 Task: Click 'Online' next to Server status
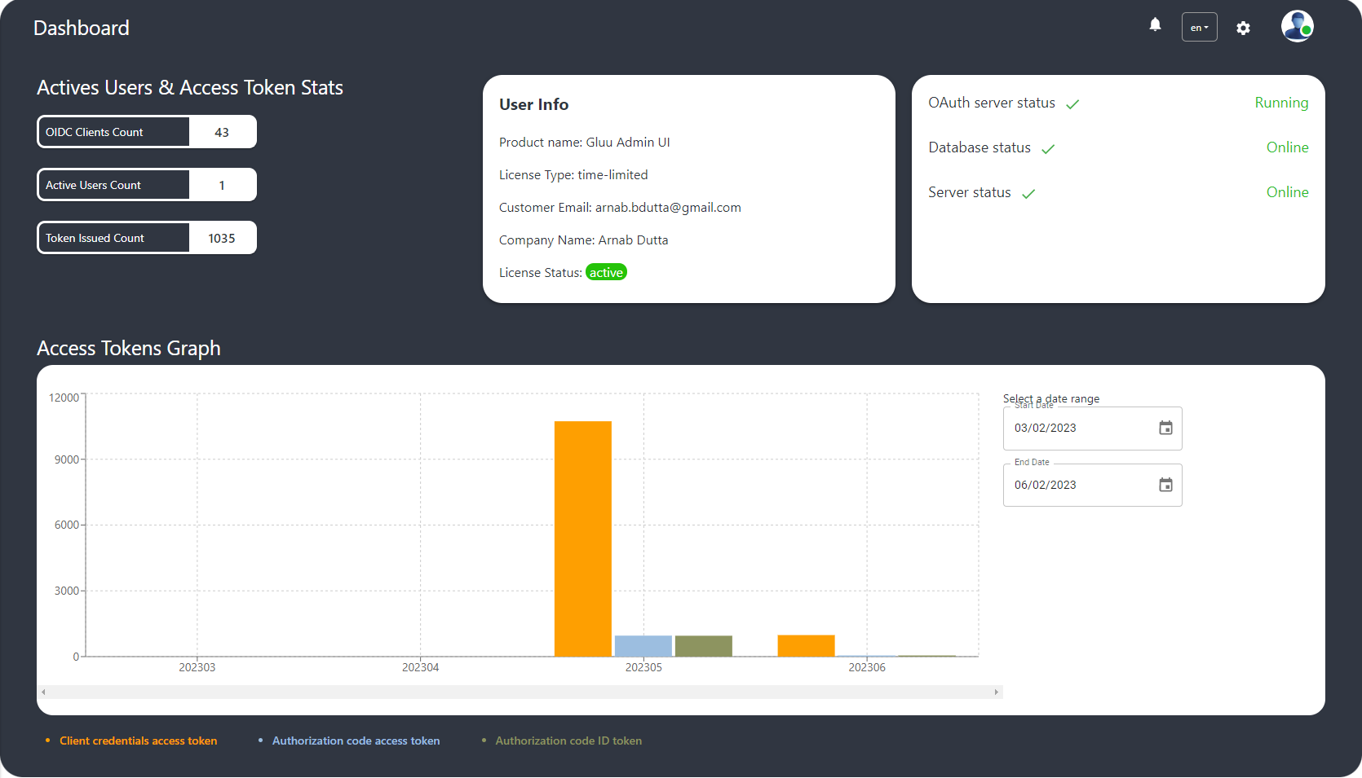[x=1287, y=192]
